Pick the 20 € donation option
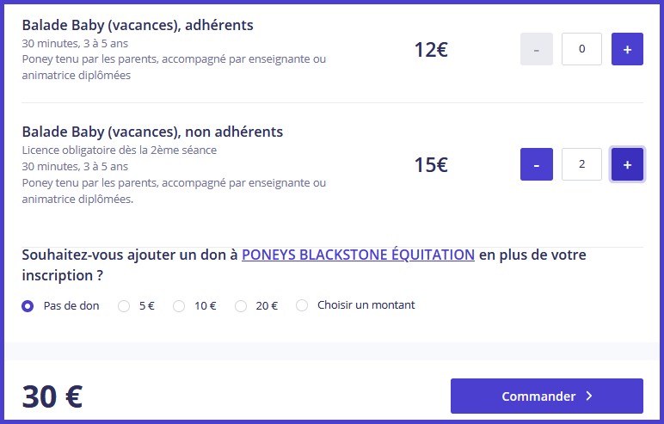Image resolution: width=664 pixels, height=424 pixels. (x=241, y=305)
